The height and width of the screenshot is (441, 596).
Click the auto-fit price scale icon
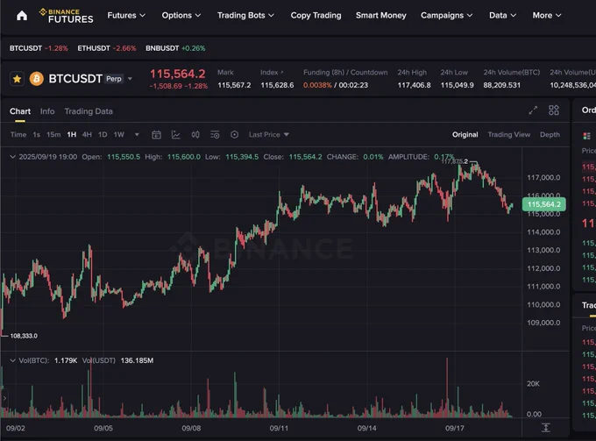click(545, 428)
